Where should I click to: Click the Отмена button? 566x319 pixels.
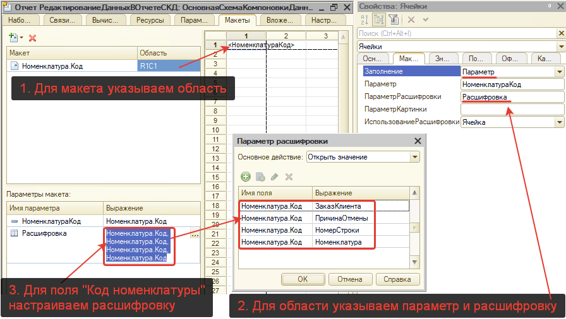(349, 279)
